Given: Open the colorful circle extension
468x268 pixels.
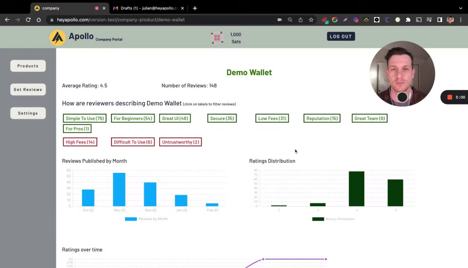Looking at the screenshot, I should pyautogui.click(x=335, y=20).
